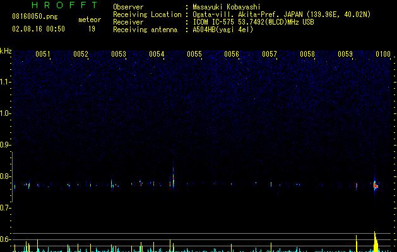Click the 0100 time marker
The width and height of the screenshot is (397, 252).
point(383,54)
